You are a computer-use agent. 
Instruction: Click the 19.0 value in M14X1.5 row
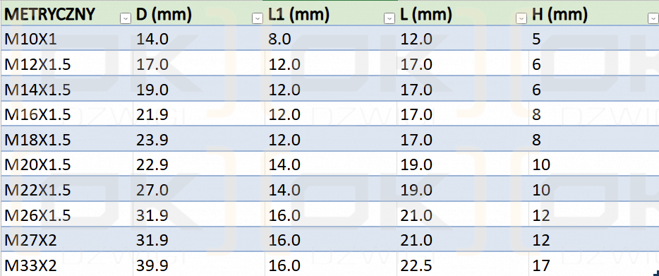(x=152, y=90)
